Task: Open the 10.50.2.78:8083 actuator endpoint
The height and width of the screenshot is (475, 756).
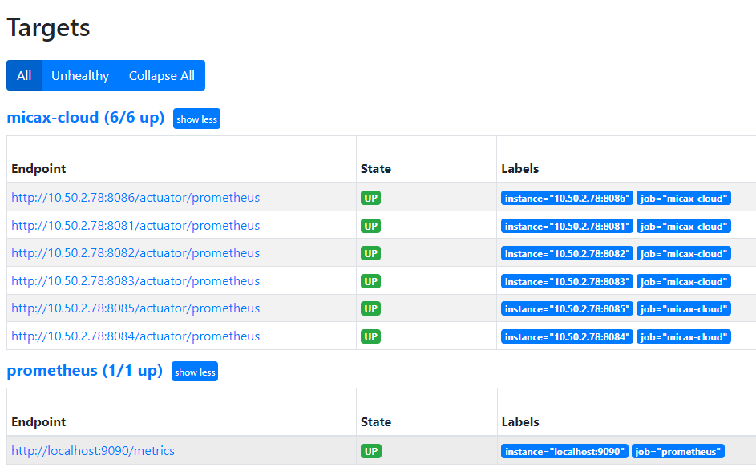Action: [135, 281]
